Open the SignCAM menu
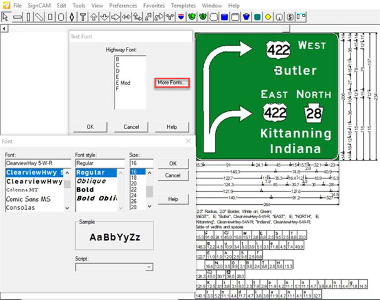 point(39,5)
